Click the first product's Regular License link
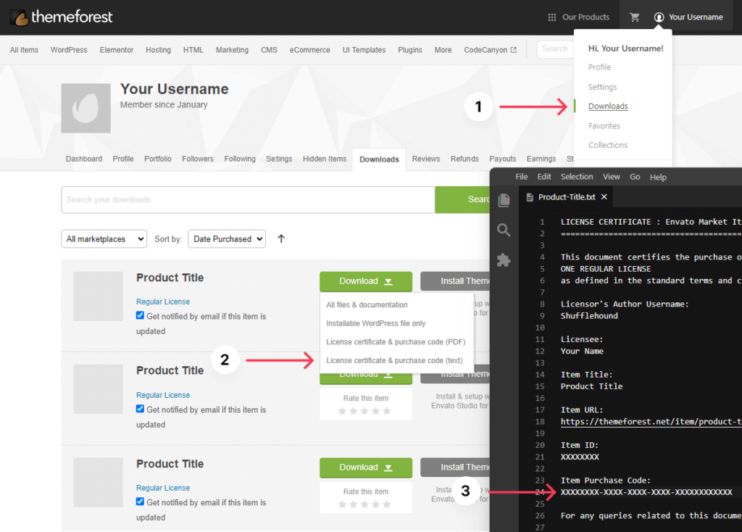Viewport: 742px width, 532px height. click(163, 302)
